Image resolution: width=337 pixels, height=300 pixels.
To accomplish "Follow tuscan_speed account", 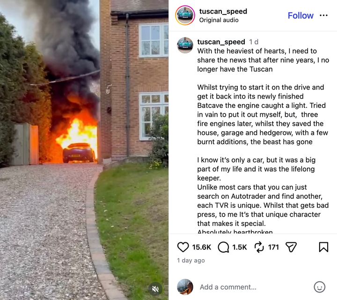I will pos(300,15).
